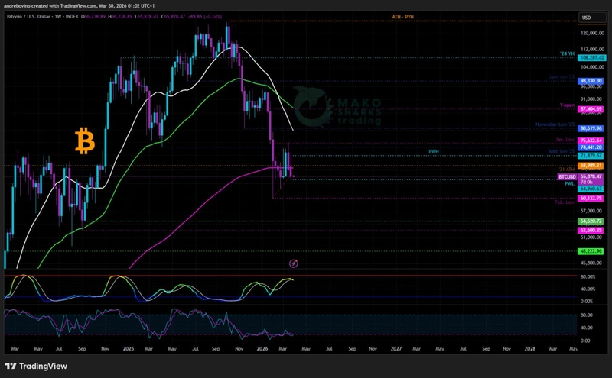The image size is (612, 378).
Task: Click the ATH - PYH line label
Action: pyautogui.click(x=402, y=16)
